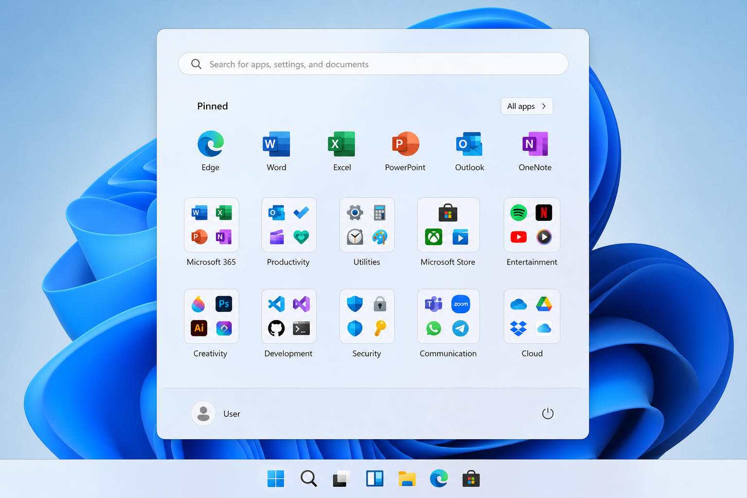Open Task View on the taskbar

tap(341, 479)
